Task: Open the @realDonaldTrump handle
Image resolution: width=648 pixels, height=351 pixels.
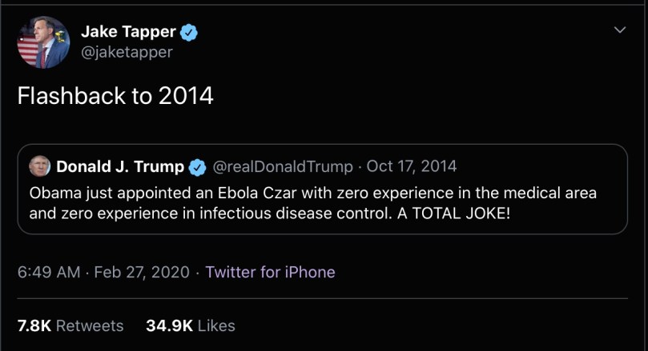Action: (282, 166)
